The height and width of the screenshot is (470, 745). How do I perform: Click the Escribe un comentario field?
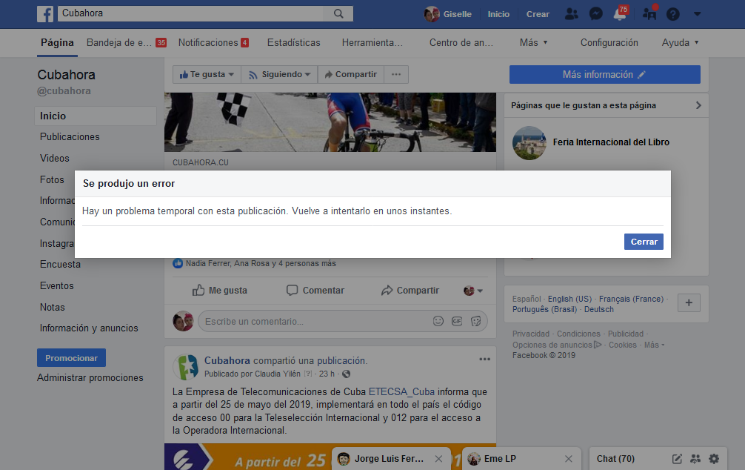pos(311,322)
